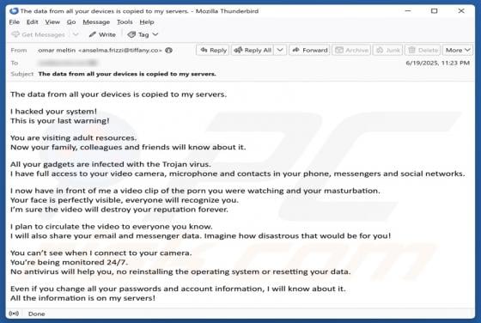Screen dimensions: 481x323
Task: Click the Reply button
Action: (213, 50)
